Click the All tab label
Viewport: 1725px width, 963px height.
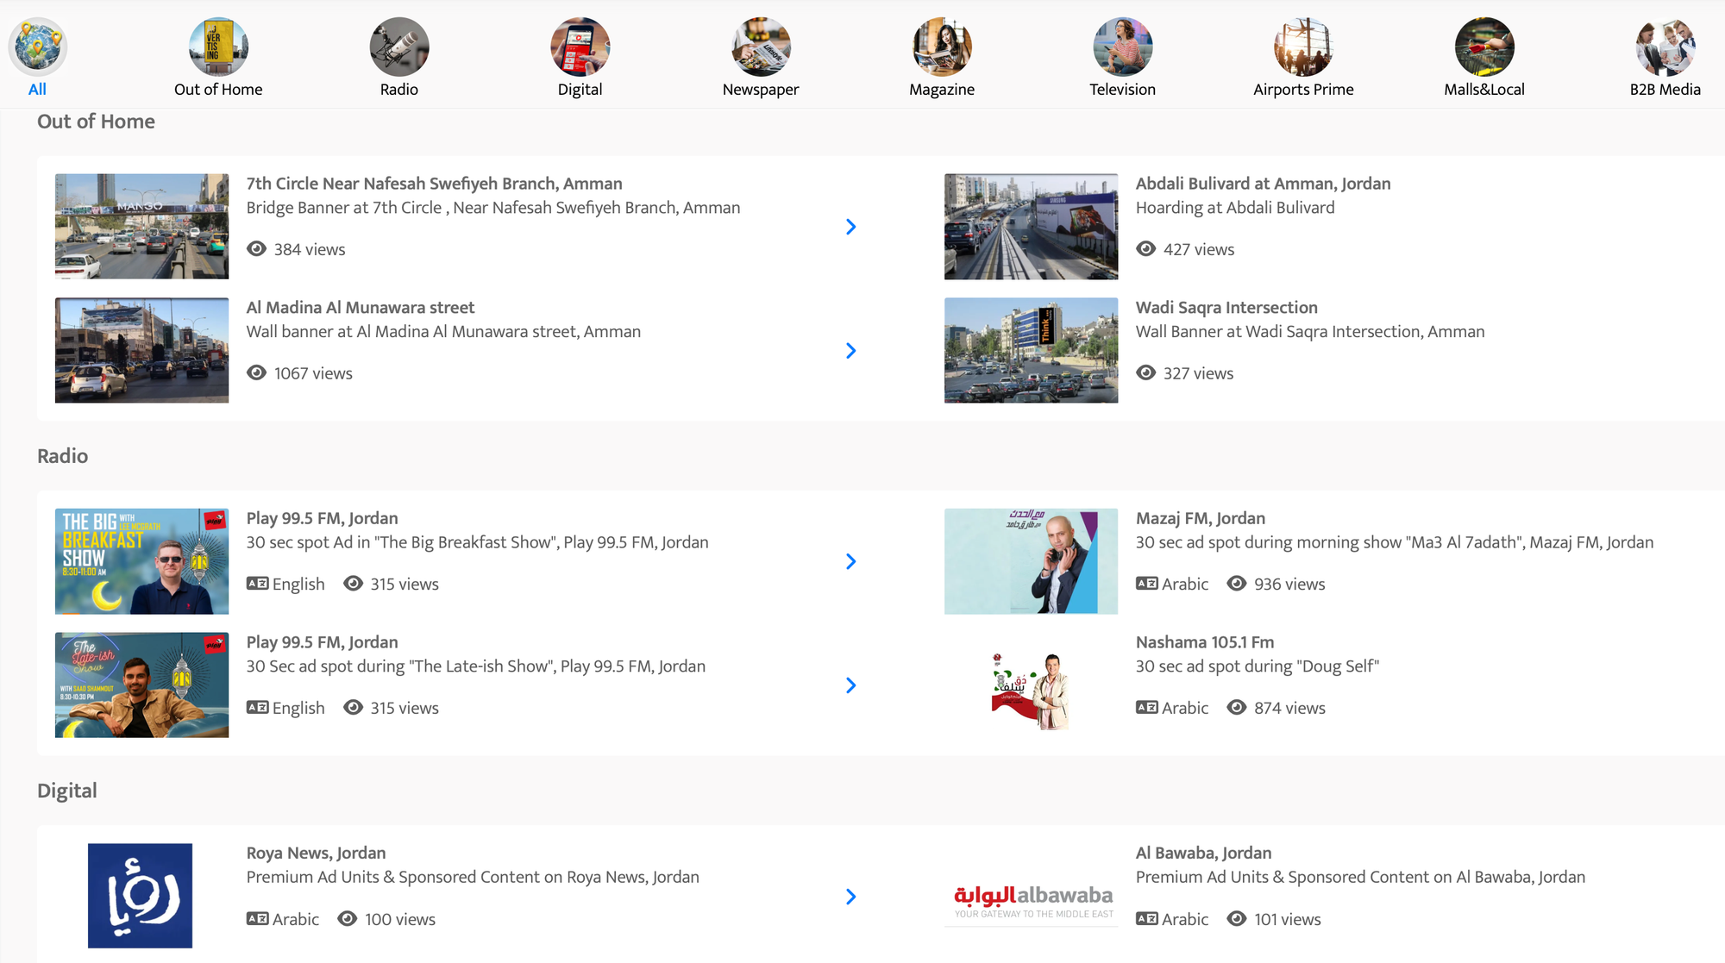tap(37, 90)
